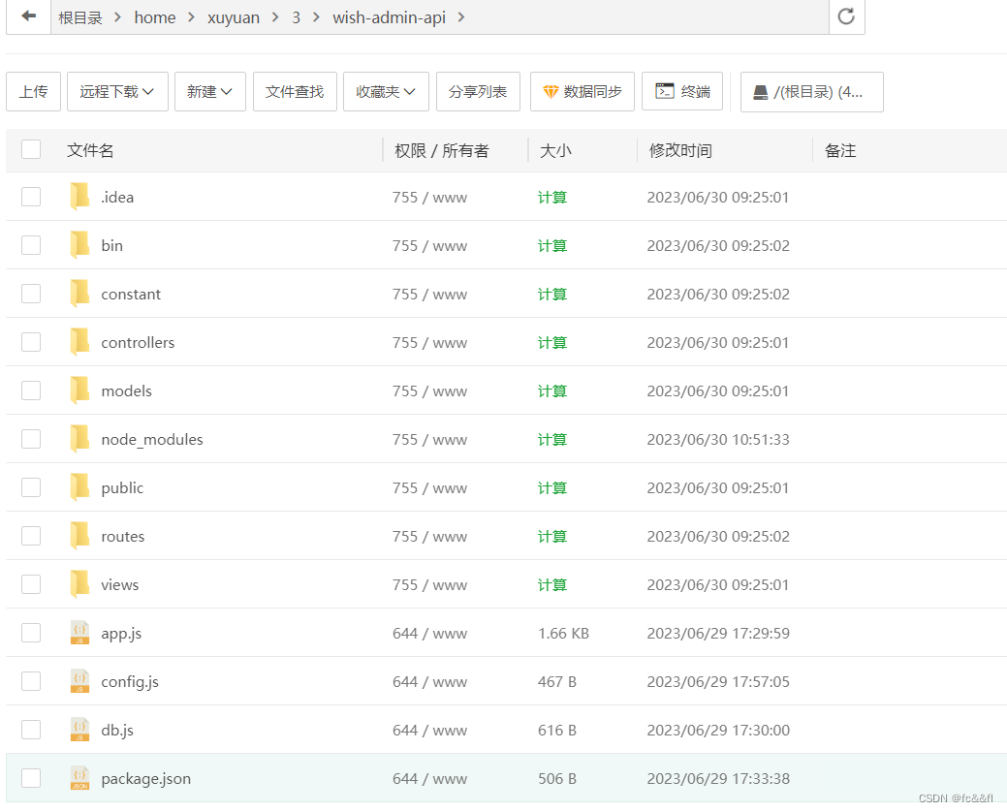Screen dimensions: 1007x812
Task: Click the JS icon beside config.js
Action: point(79,680)
